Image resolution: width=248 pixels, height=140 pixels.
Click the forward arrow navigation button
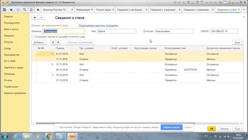(x=41, y=17)
